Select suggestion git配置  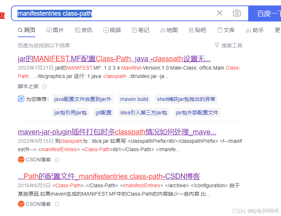click(x=104, y=113)
